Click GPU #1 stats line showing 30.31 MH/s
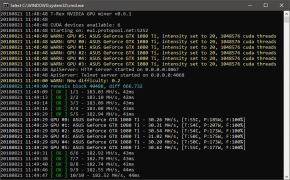 pos(123,125)
